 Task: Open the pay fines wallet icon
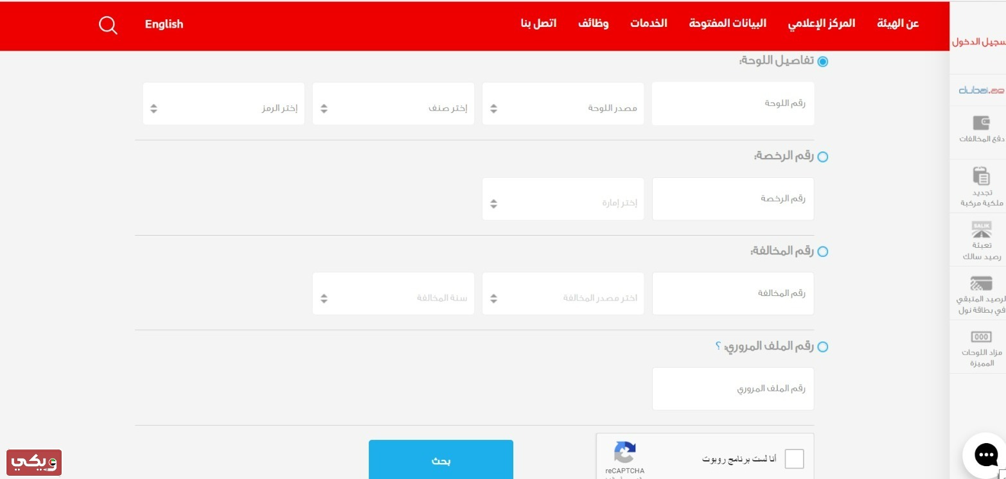981,123
